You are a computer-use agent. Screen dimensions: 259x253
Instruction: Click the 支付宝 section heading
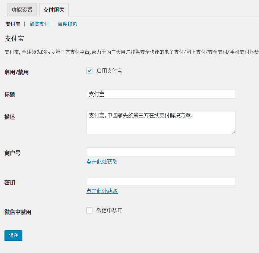15,39
